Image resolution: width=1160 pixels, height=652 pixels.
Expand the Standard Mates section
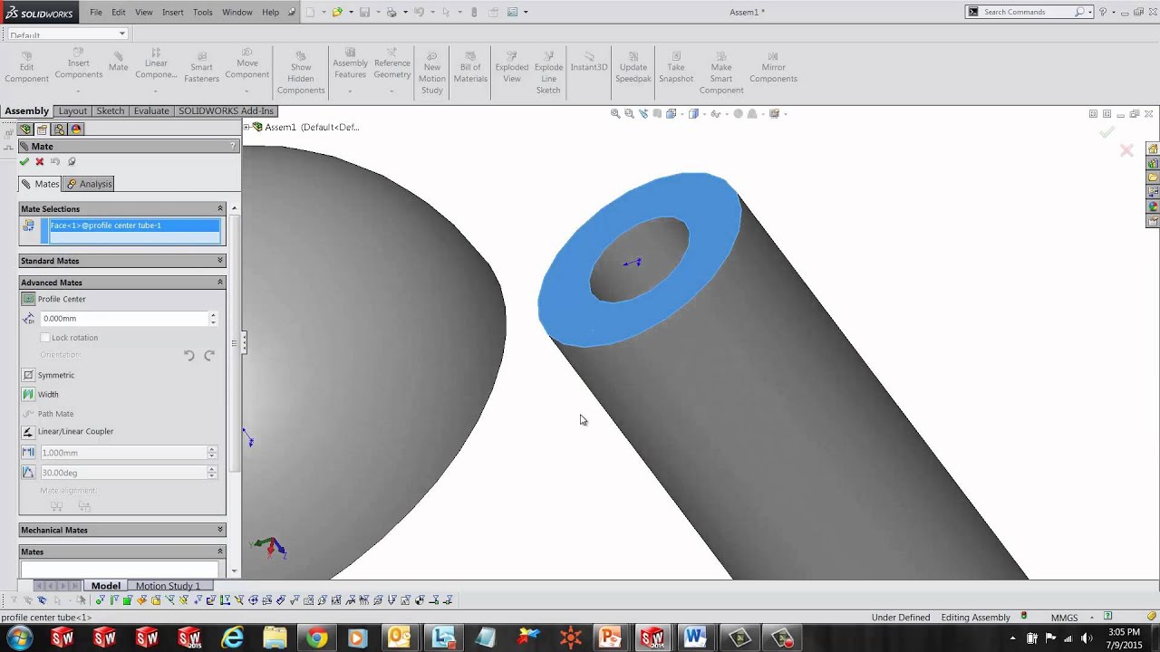[x=219, y=261]
